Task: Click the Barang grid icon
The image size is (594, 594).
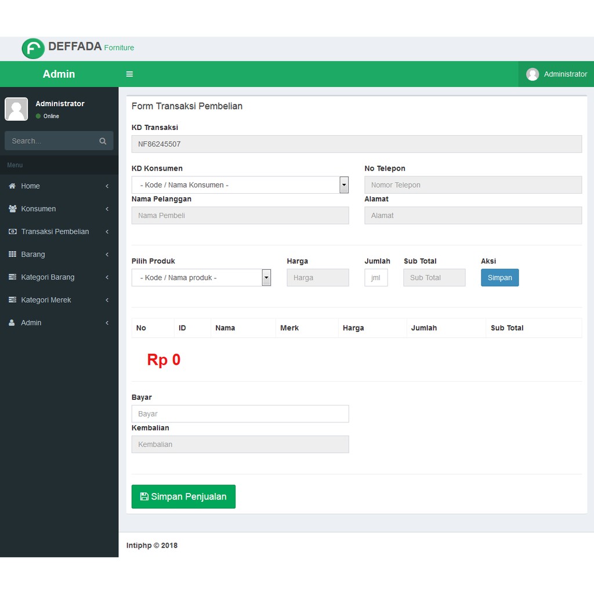Action: tap(12, 254)
